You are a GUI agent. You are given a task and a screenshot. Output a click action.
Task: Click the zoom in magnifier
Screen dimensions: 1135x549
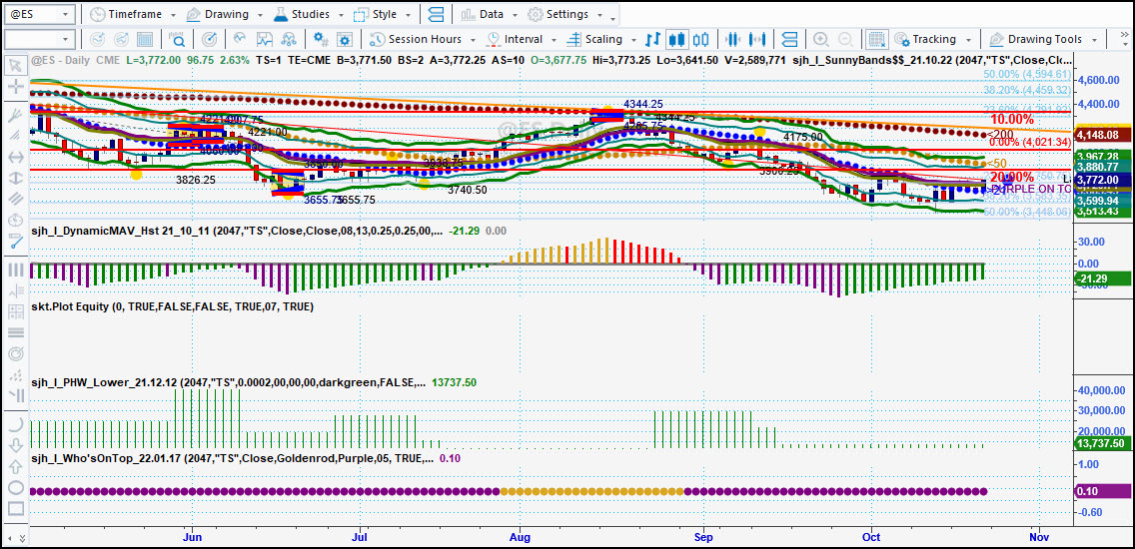click(x=821, y=39)
